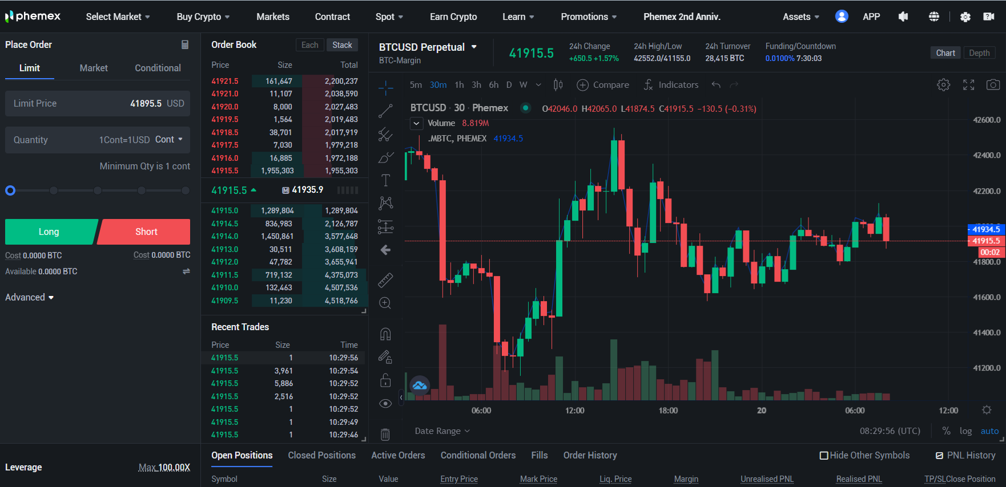The width and height of the screenshot is (1006, 487).
Task: Open the user account profile icon
Action: [x=842, y=17]
